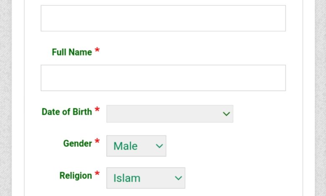
Task: Focus the unlabeled text box above Full Name
Action: (163, 18)
